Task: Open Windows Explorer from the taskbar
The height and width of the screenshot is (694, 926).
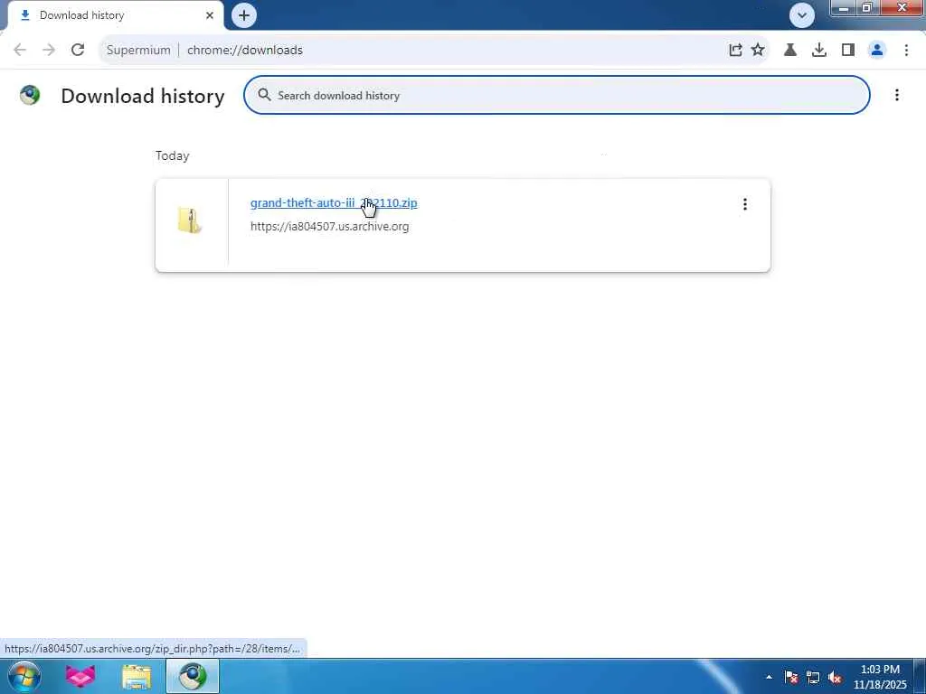Action: pyautogui.click(x=137, y=676)
